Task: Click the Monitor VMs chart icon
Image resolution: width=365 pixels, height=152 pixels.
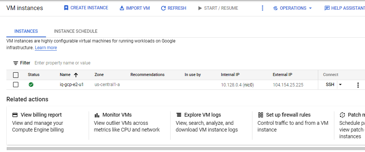Action: (97, 115)
